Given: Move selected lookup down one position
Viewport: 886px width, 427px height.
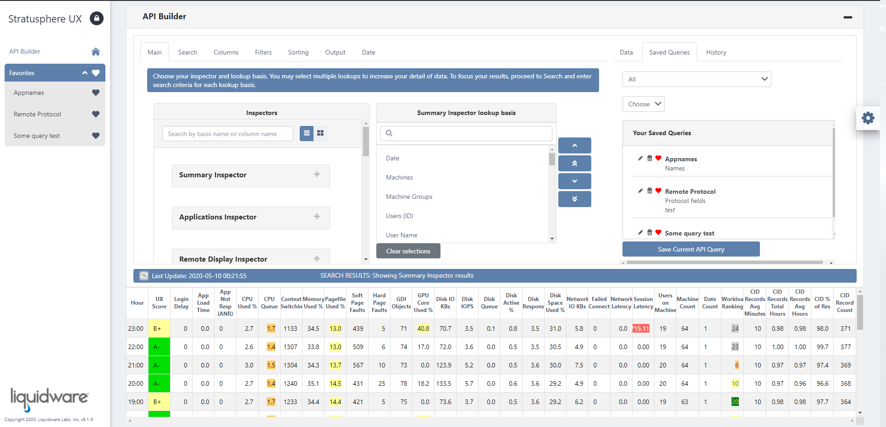Looking at the screenshot, I should tap(574, 181).
